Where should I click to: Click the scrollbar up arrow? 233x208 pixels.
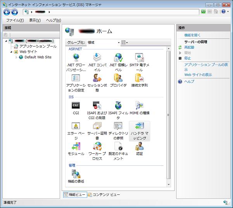[169, 48]
